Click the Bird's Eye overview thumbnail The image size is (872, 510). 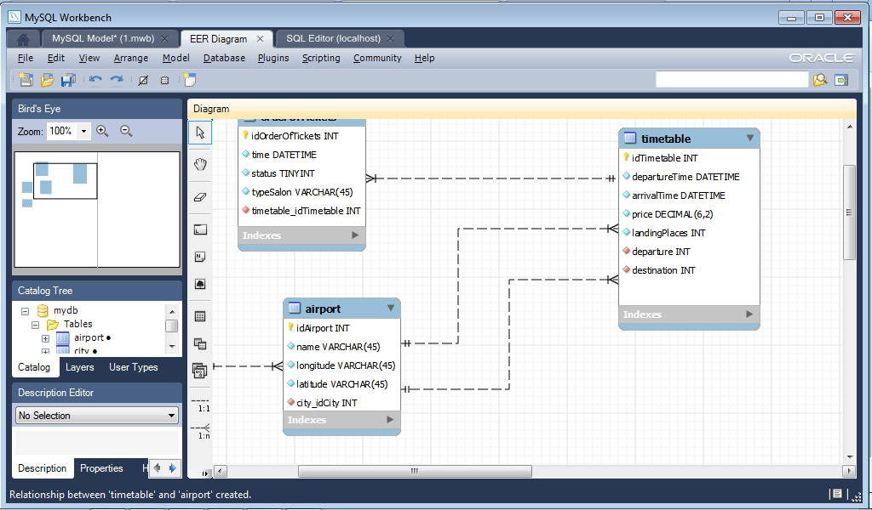pos(97,210)
